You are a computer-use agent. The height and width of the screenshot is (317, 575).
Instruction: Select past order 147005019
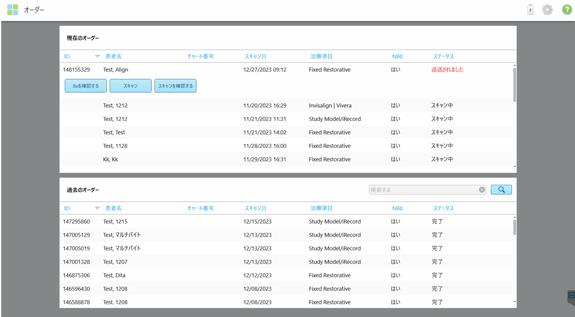(286, 248)
